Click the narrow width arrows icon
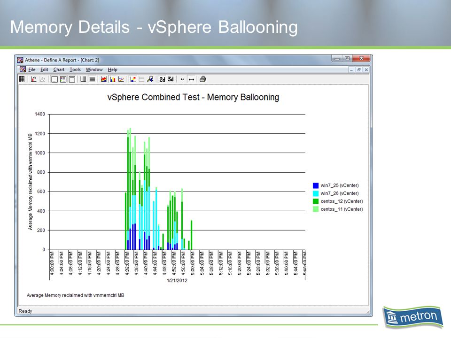 coord(182,79)
